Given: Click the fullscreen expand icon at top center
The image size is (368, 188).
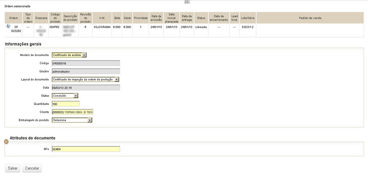Looking at the screenshot, I should click(x=187, y=2).
